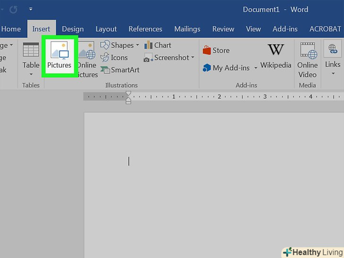344x258 pixels.
Task: Switch to the Home tab
Action: [x=11, y=29]
